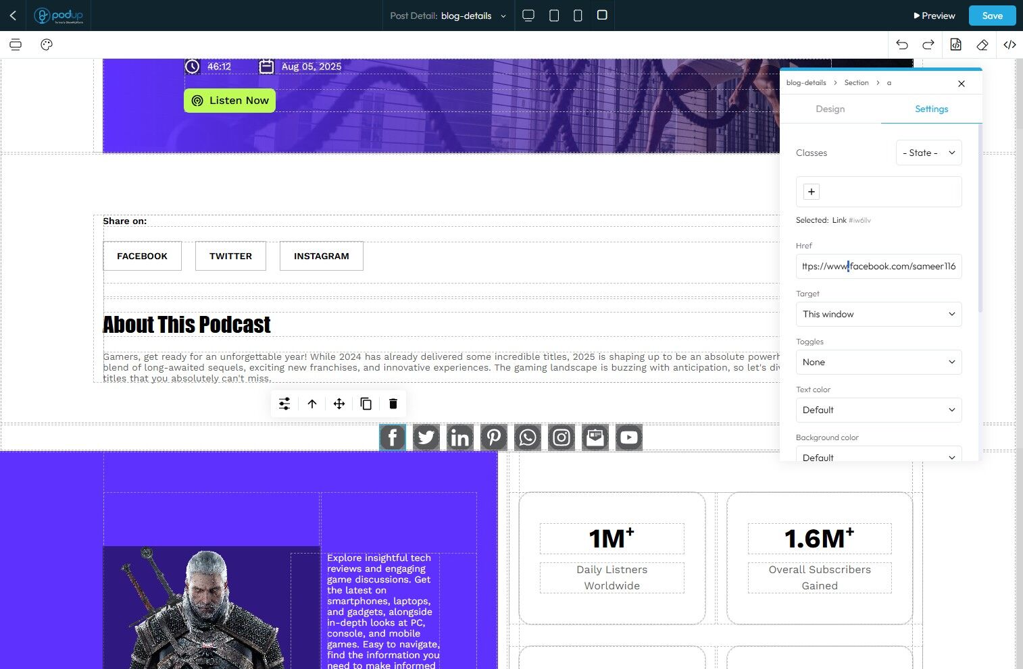The width and height of the screenshot is (1023, 669).
Task: Delete the selected element
Action: tap(393, 404)
